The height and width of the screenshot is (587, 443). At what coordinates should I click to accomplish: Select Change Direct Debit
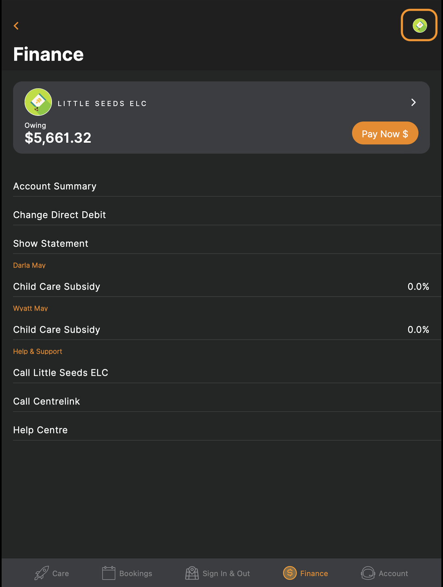pyautogui.click(x=59, y=215)
